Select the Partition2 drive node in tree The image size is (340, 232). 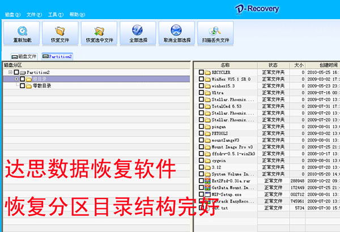(x=38, y=72)
